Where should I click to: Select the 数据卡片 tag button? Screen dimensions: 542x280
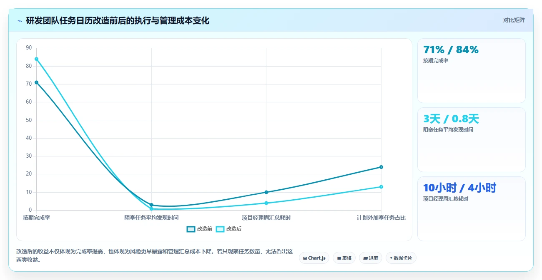pos(401,258)
